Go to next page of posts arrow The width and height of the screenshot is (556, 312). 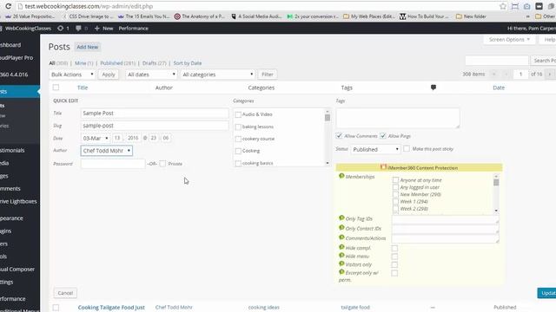coord(550,74)
